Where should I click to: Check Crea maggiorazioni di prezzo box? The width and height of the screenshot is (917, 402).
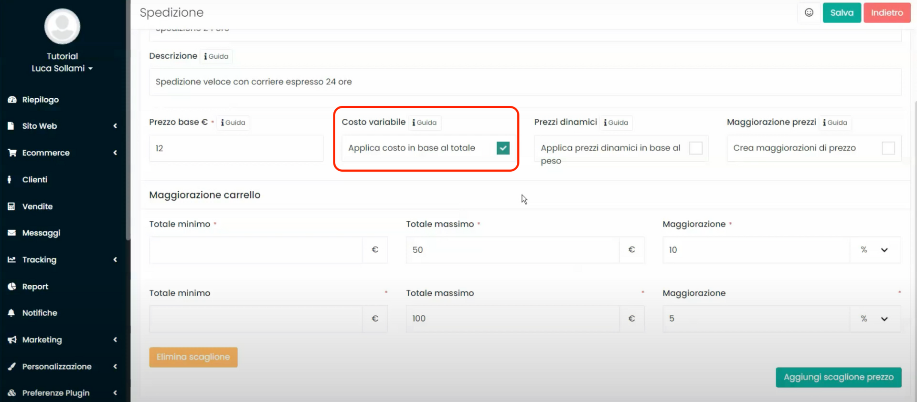point(888,148)
